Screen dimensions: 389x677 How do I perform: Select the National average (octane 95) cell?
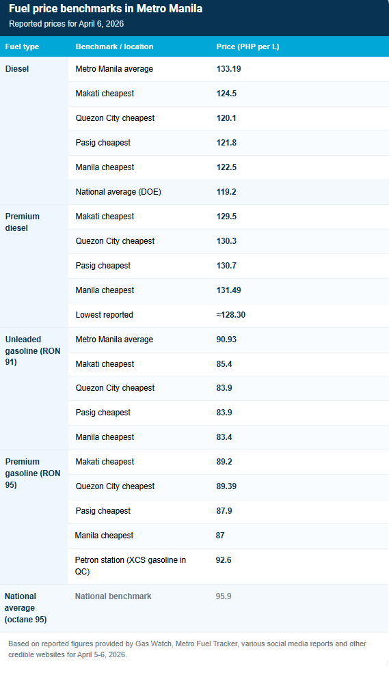34,608
